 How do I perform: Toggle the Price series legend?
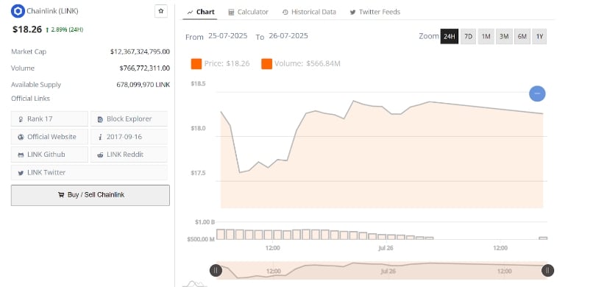point(220,64)
